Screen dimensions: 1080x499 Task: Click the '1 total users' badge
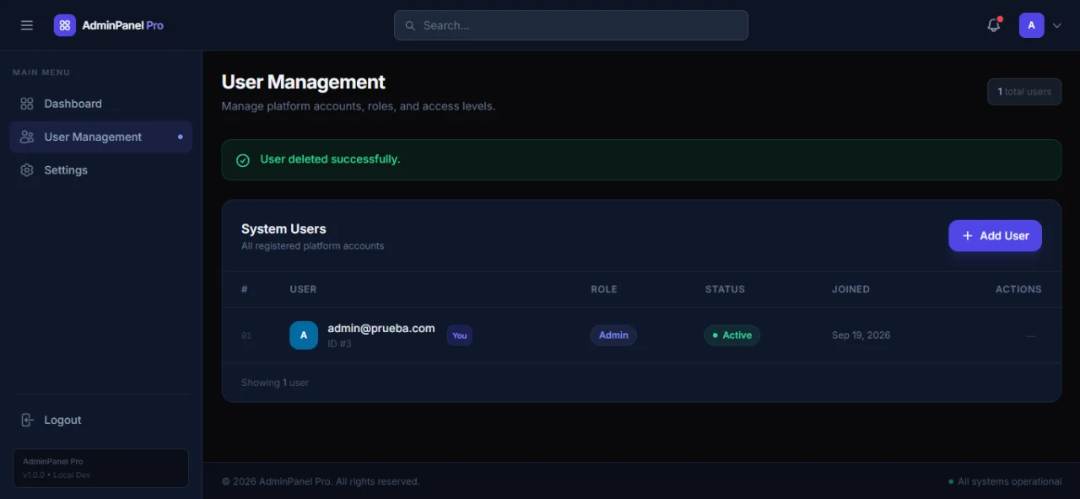pos(1024,92)
